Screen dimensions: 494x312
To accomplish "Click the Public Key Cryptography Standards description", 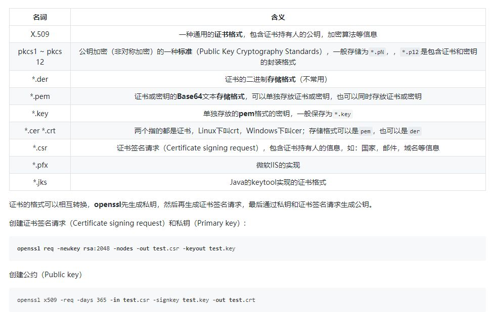I will pyautogui.click(x=278, y=57).
